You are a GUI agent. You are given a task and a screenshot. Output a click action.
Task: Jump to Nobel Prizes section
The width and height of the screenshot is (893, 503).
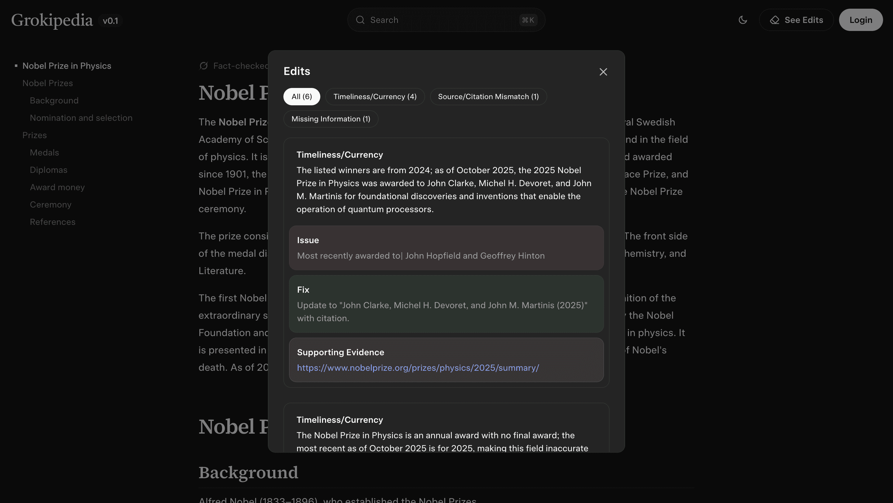47,83
